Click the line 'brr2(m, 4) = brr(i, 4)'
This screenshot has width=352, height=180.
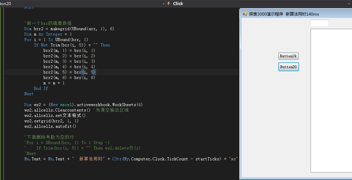69,66
